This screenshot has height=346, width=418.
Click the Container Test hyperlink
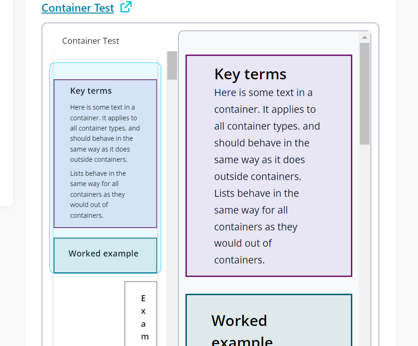tap(77, 8)
